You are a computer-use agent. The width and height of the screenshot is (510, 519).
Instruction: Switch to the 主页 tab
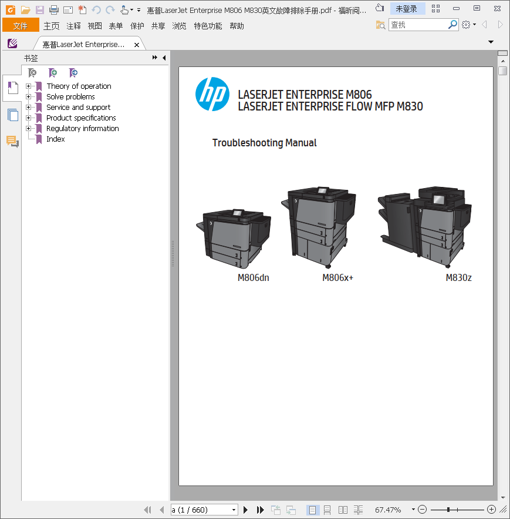(52, 26)
